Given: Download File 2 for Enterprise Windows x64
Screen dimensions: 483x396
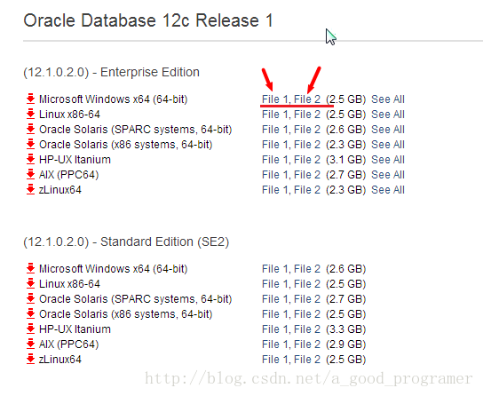Looking at the screenshot, I should pyautogui.click(x=307, y=99).
